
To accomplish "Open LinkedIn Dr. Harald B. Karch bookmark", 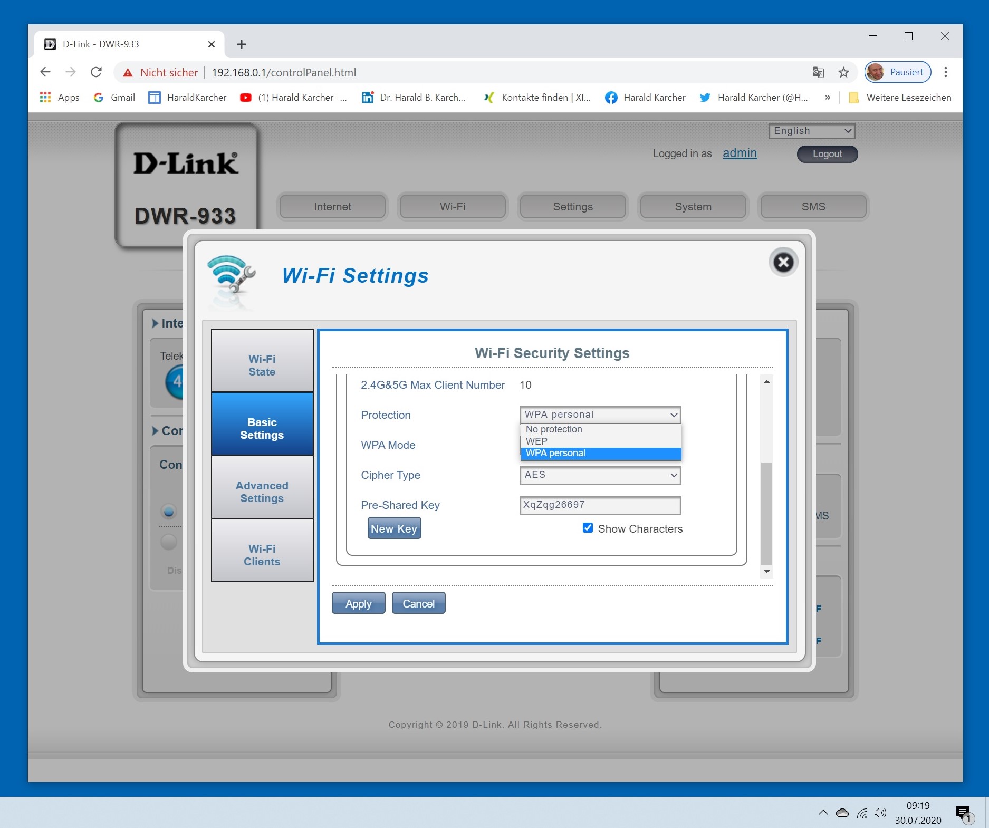I will tap(414, 98).
